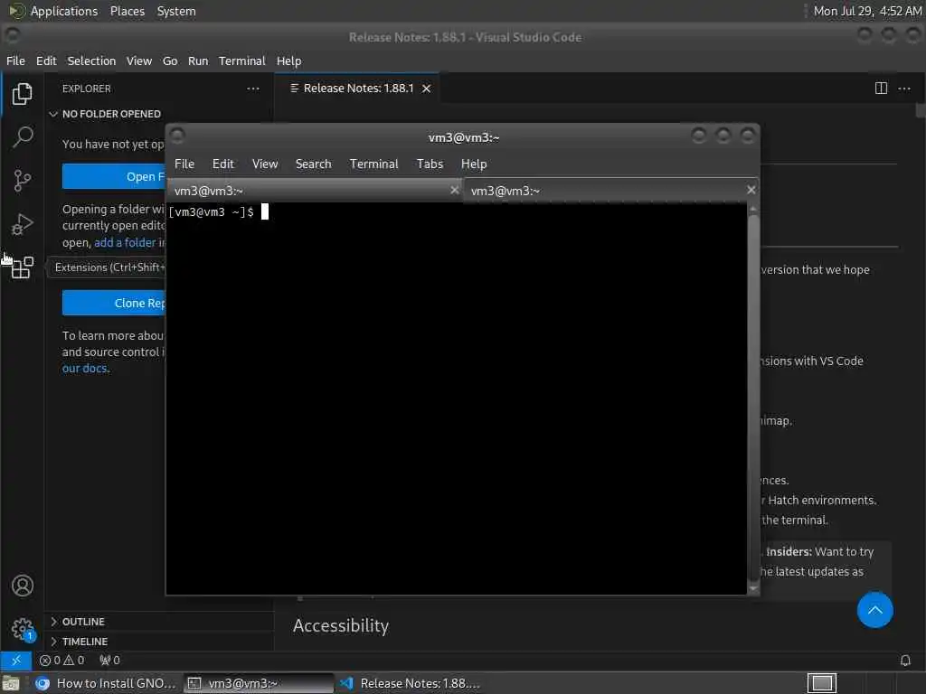926x694 pixels.
Task: Open the System menu in top panel
Action: (x=176, y=11)
